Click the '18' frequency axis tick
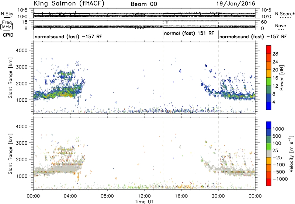Screen dimensions: 295x204 (x=25, y=22)
